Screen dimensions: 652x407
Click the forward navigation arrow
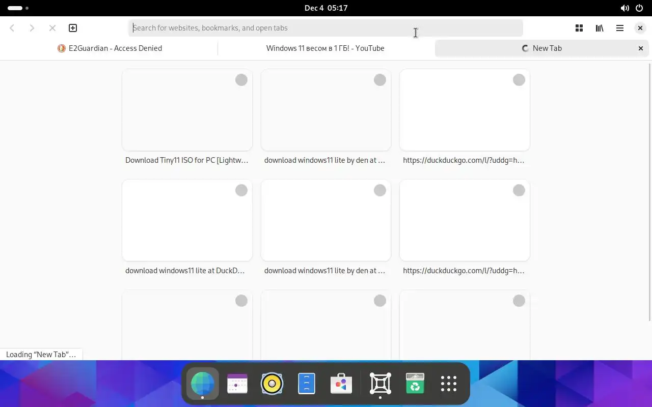click(x=32, y=28)
